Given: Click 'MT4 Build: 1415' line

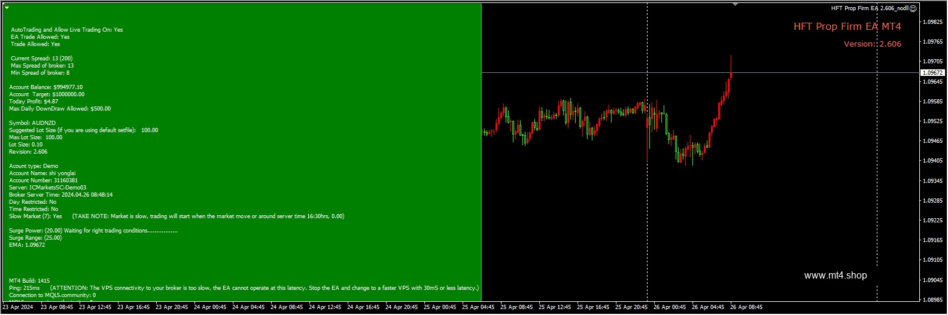Looking at the screenshot, I should point(29,281).
